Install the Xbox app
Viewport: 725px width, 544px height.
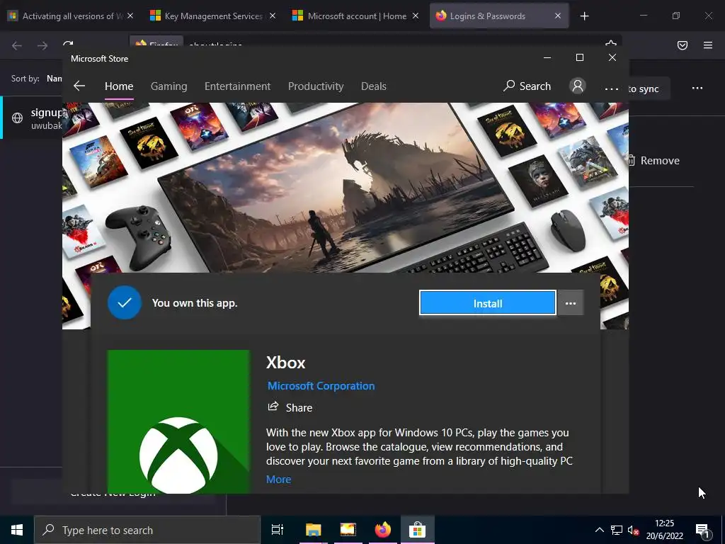(x=487, y=303)
